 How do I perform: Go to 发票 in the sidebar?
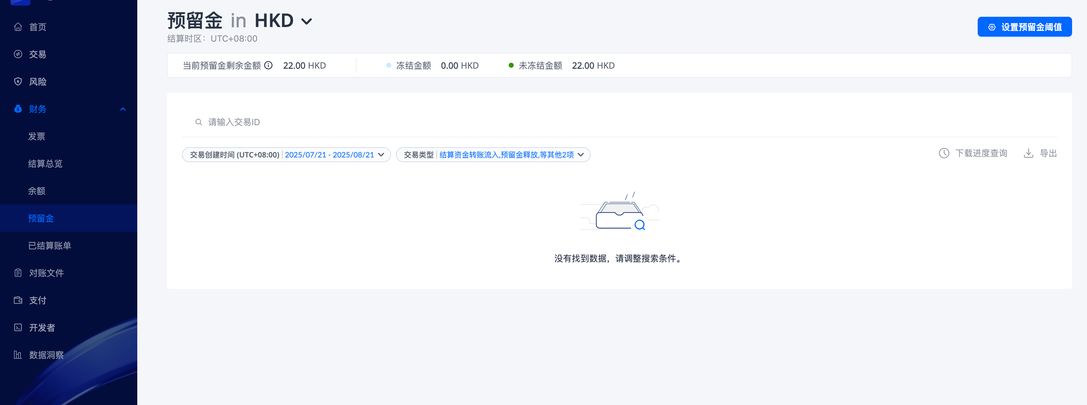pos(37,136)
